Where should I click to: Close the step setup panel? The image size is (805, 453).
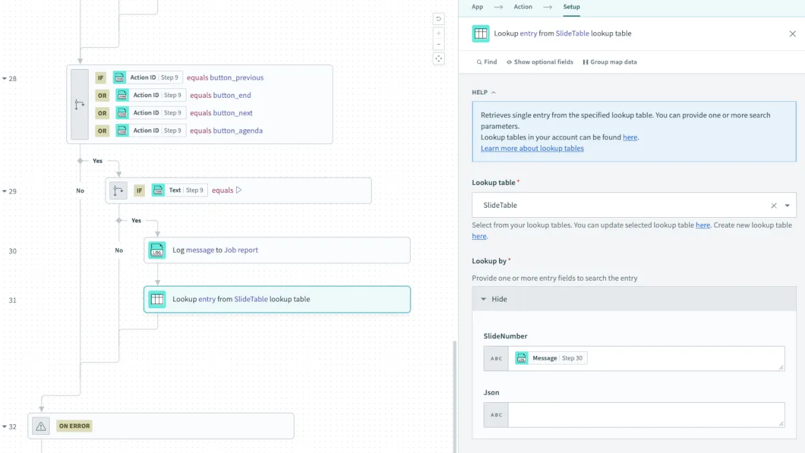(792, 34)
